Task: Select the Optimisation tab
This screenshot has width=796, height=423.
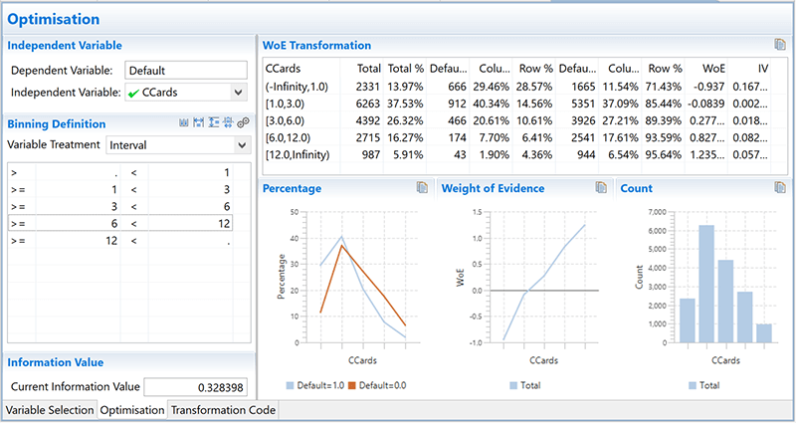Action: pyautogui.click(x=132, y=410)
